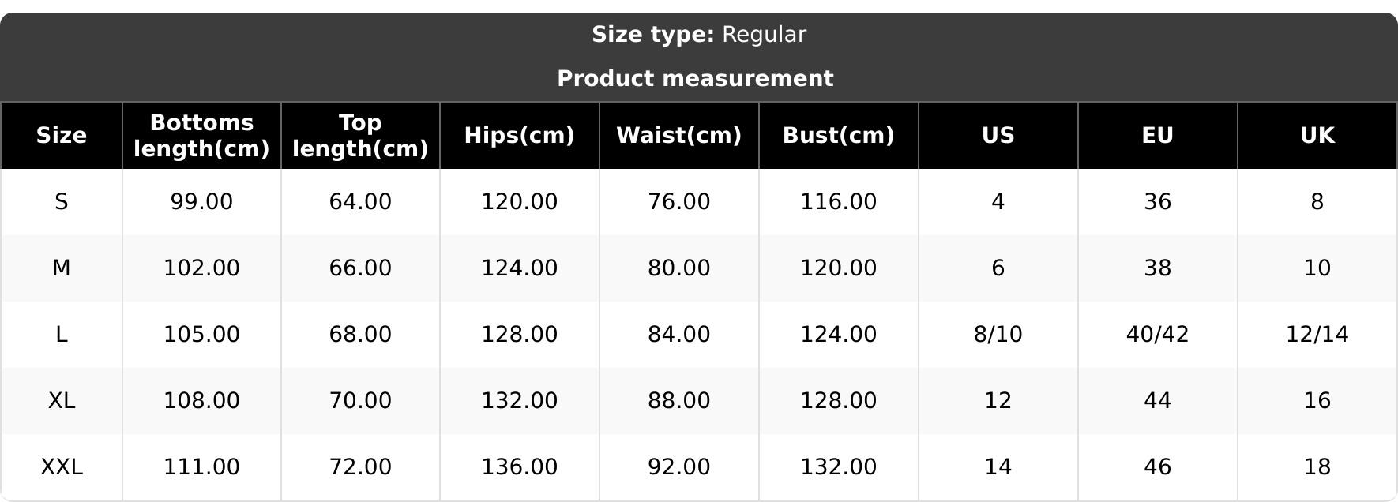Click the Top length(cm) header cell

[x=360, y=136]
